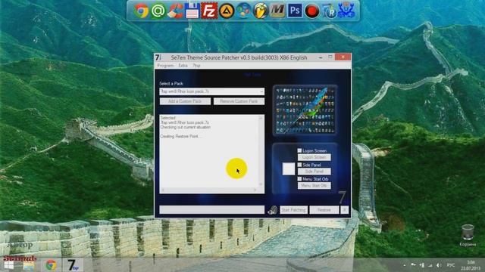The width and height of the screenshot is (485, 272).
Task: Click the 7tsp taskbar button
Action: 73,265
